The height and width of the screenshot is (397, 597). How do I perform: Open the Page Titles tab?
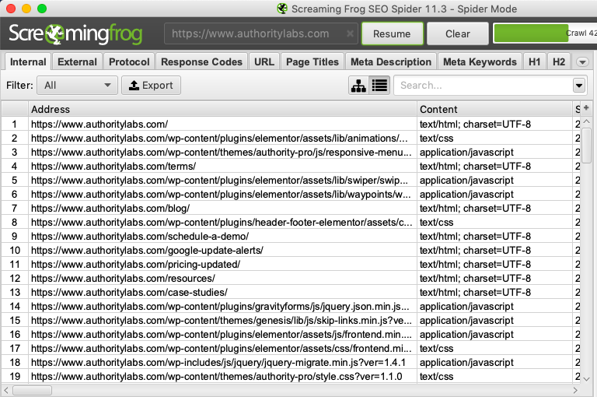(312, 61)
